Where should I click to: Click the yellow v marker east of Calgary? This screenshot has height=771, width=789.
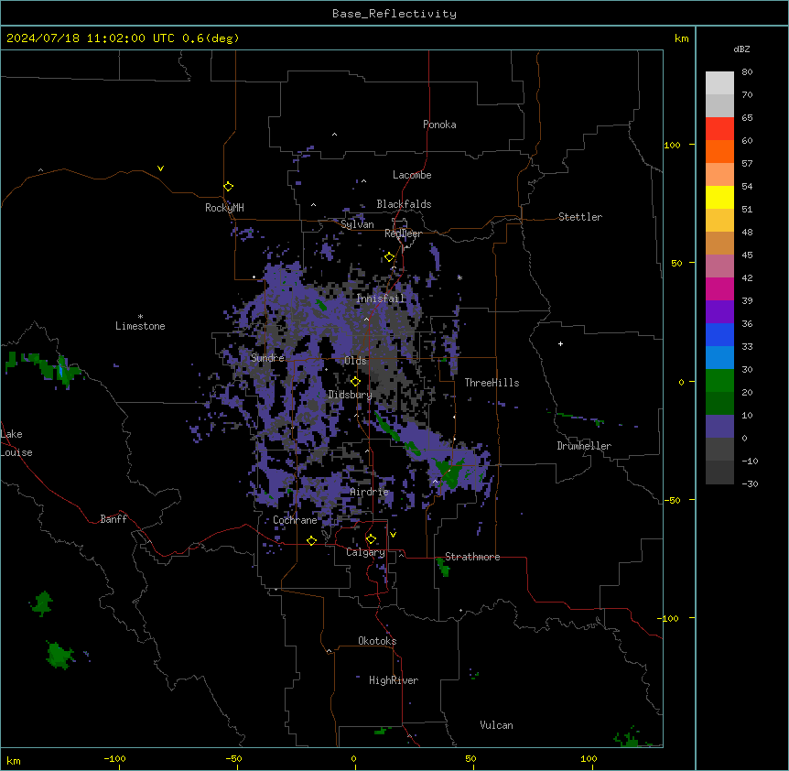click(393, 535)
